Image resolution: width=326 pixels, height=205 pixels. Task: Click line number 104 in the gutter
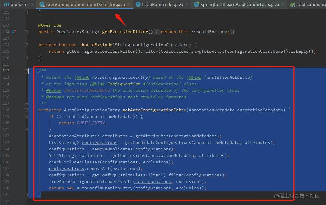[6, 32]
